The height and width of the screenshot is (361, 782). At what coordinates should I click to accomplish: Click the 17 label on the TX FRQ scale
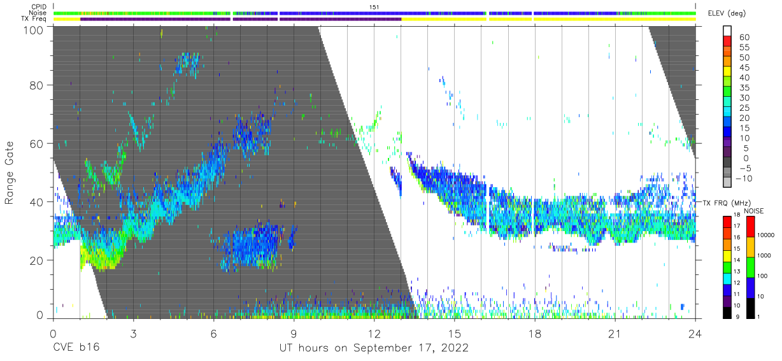point(737,226)
